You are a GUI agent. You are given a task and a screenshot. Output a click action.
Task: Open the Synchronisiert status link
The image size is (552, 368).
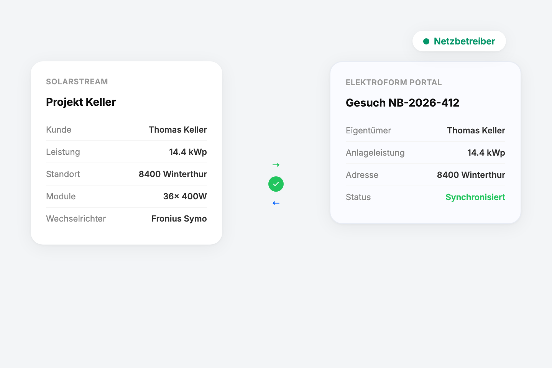475,197
